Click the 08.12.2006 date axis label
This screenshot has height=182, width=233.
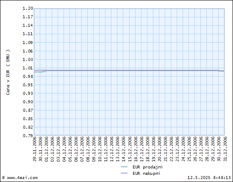tap(88, 149)
